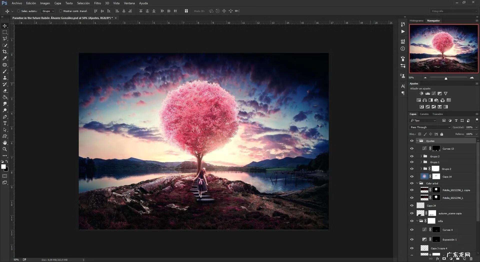Select the Crop tool
This screenshot has width=480, height=262.
coord(5,52)
